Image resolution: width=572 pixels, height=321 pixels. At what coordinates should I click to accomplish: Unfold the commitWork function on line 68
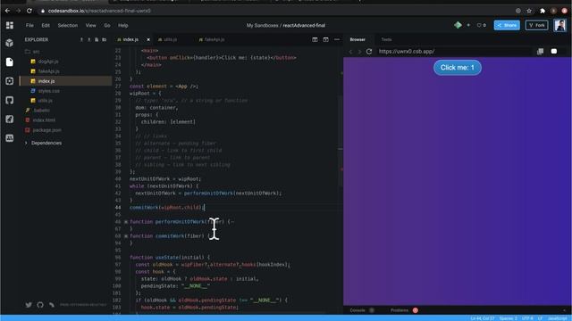pyautogui.click(x=126, y=235)
